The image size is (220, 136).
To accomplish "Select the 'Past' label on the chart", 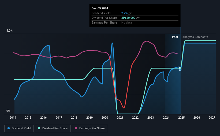I will pos(175,37).
